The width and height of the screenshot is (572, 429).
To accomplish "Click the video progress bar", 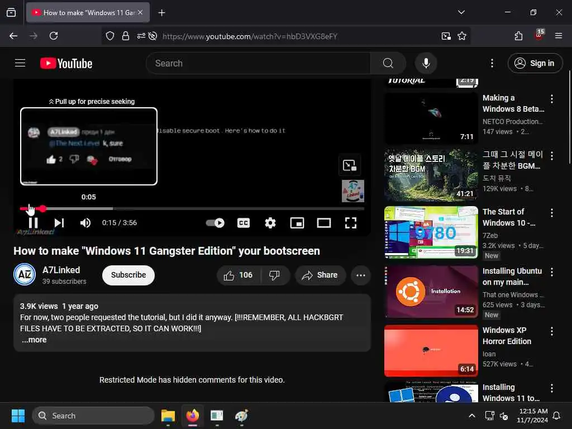I will click(x=192, y=209).
